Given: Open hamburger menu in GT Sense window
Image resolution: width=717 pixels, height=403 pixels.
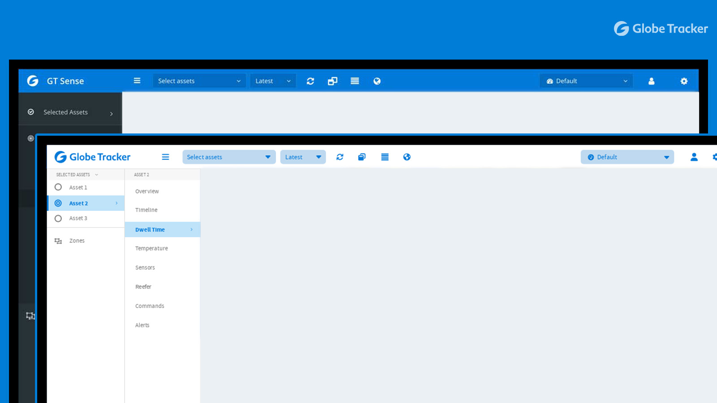Looking at the screenshot, I should [x=137, y=81].
